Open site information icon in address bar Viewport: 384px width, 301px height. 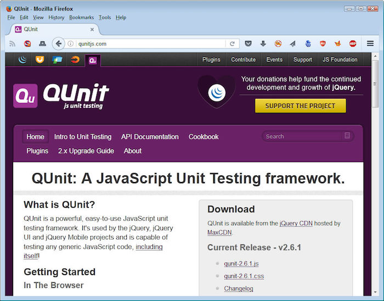(71, 44)
